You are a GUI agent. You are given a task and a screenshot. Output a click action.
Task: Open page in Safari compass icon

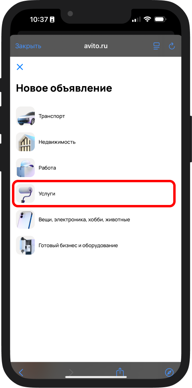pos(170,372)
